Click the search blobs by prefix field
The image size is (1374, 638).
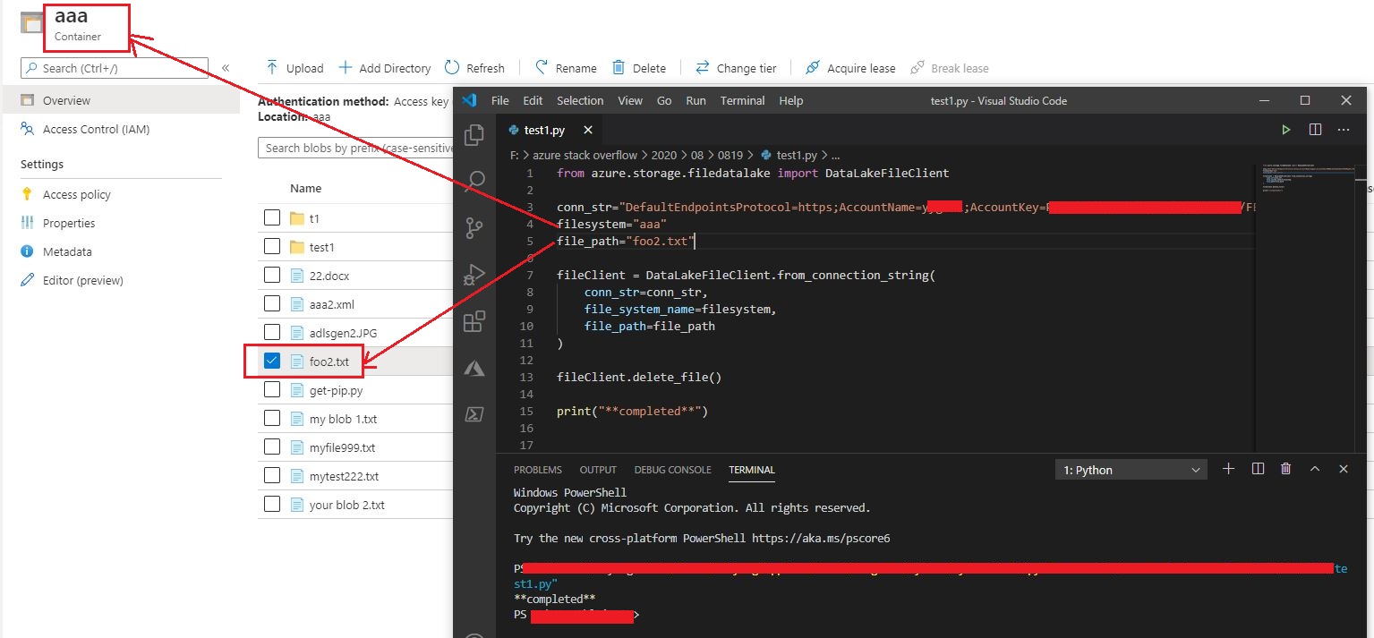[354, 147]
